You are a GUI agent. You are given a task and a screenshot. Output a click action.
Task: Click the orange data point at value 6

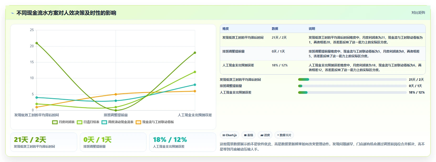(195, 91)
